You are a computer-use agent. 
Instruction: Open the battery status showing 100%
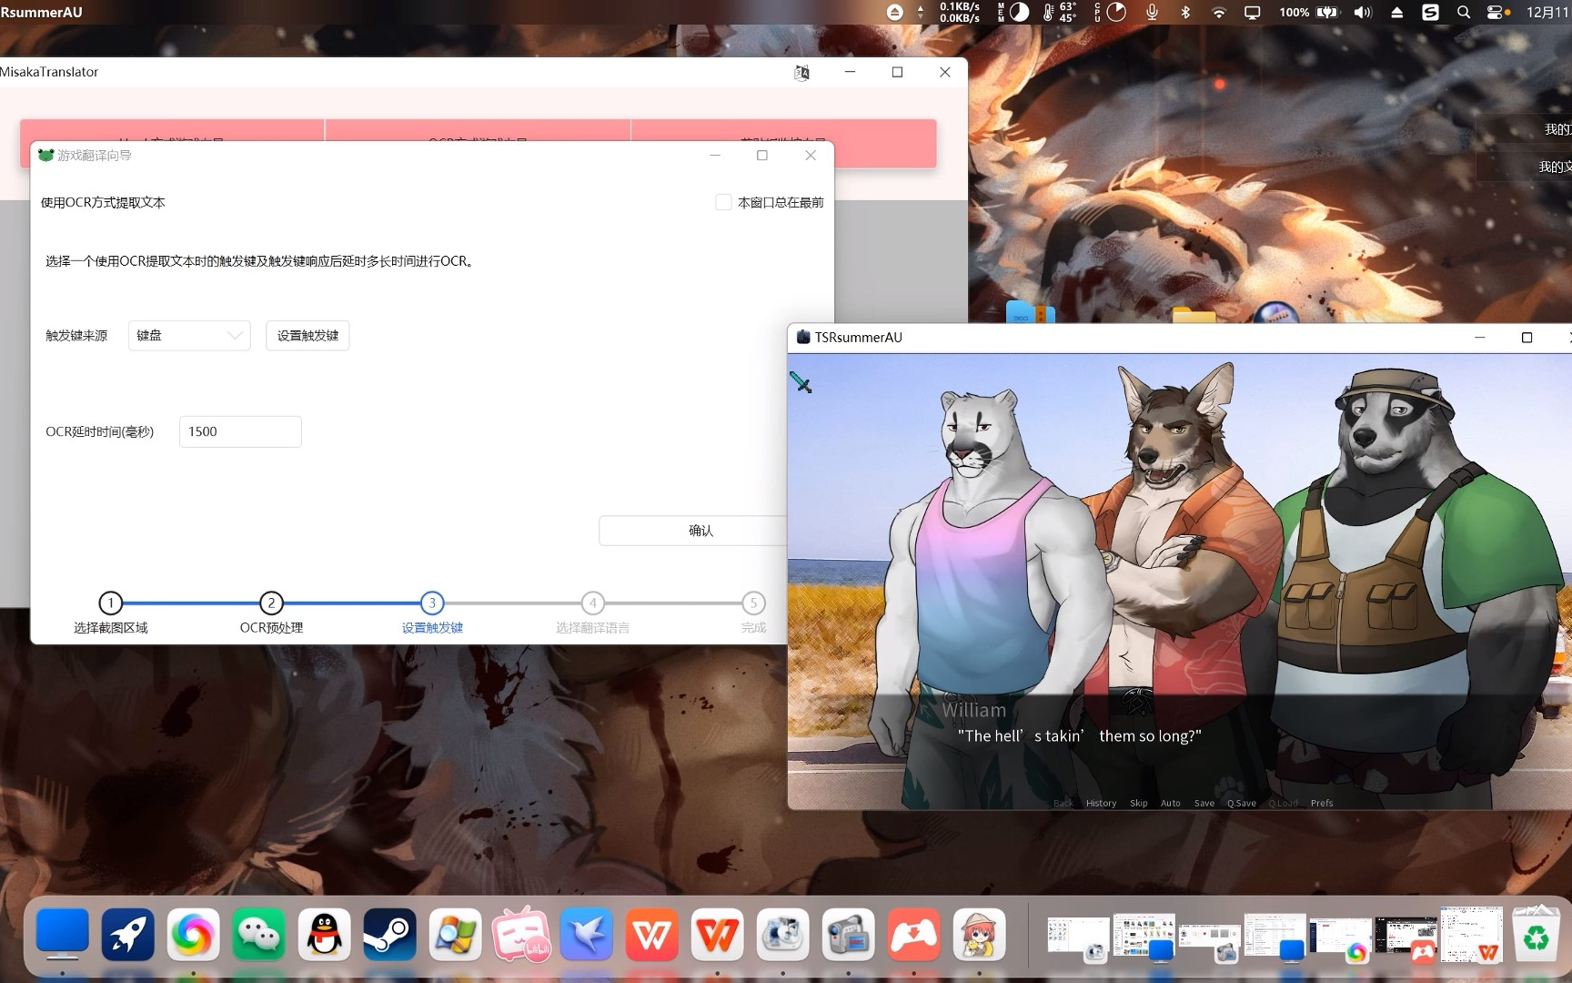point(1308,12)
